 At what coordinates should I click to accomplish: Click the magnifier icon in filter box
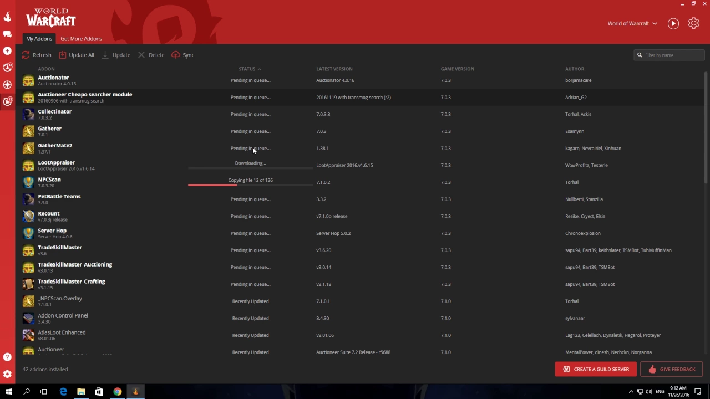[640, 55]
